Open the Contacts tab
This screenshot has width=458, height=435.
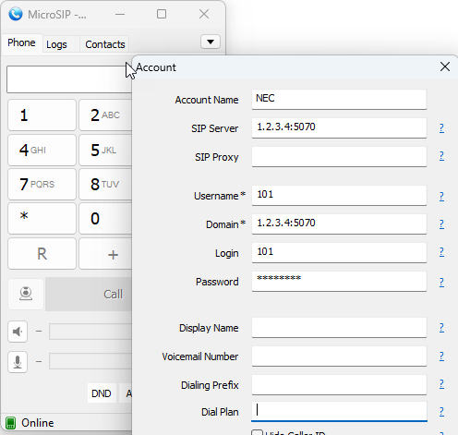[x=105, y=44]
